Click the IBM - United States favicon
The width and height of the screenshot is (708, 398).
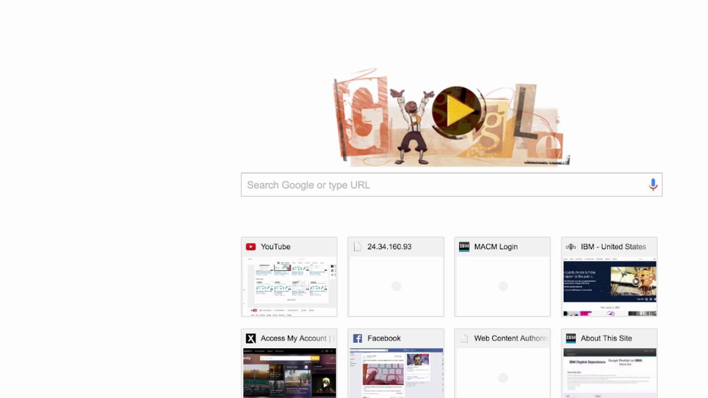[x=571, y=247]
